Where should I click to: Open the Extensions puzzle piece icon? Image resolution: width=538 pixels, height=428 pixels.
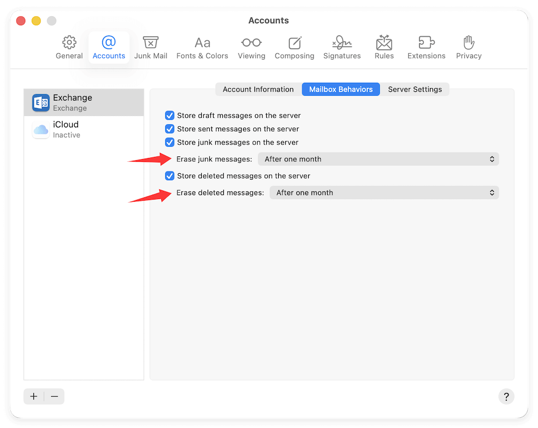pos(426,47)
